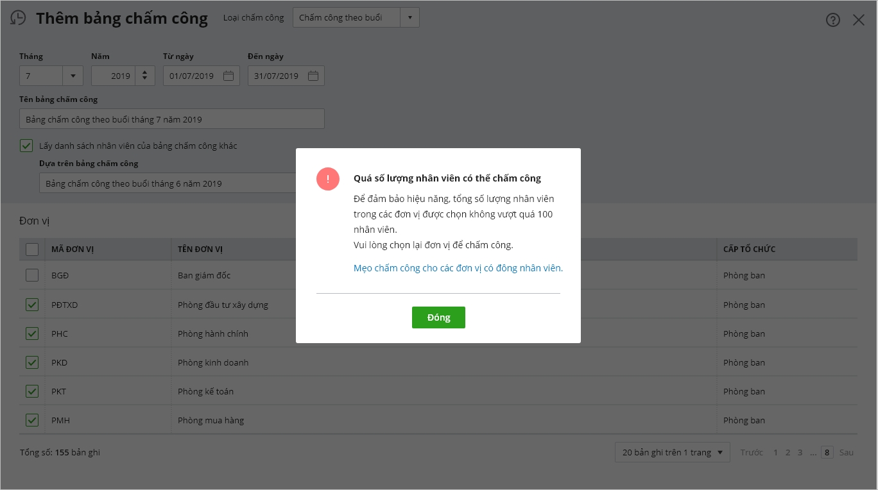Click the Tên bảng chấm công input field
The image size is (878, 490).
[171, 119]
